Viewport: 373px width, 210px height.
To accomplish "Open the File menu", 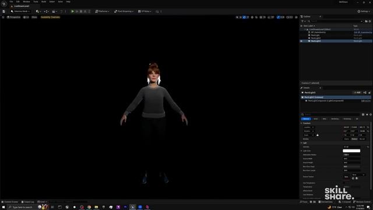I will [11, 2].
